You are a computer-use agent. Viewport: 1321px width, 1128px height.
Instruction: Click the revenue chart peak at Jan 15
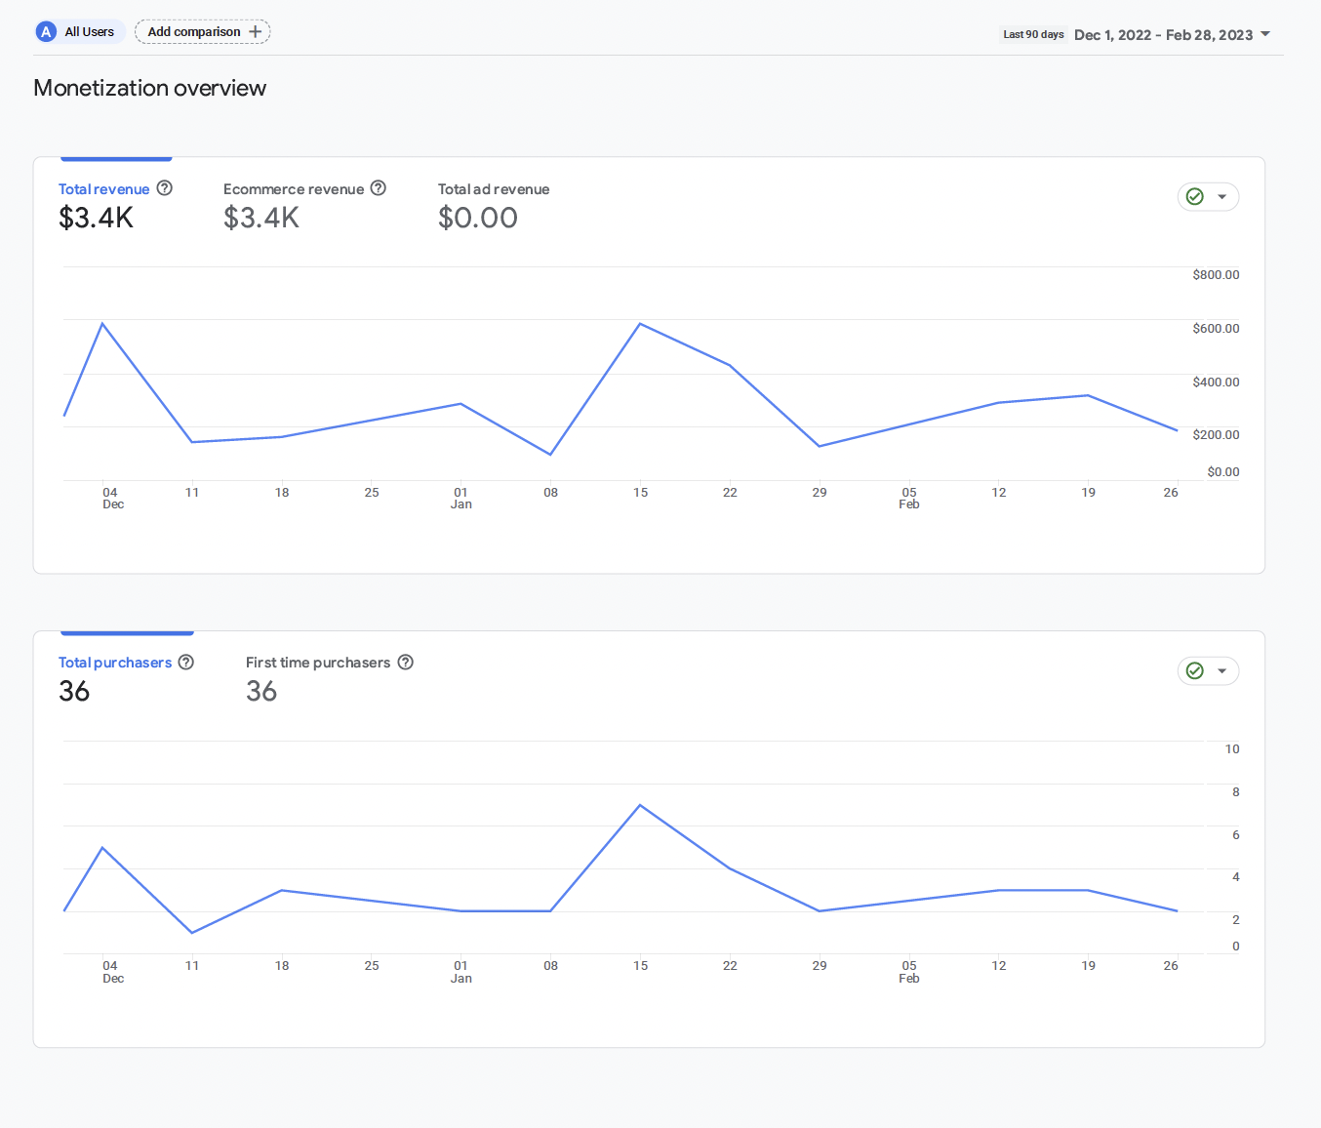[640, 323]
